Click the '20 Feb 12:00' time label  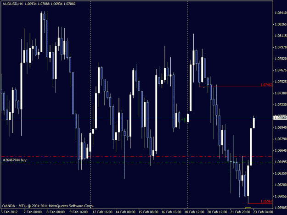(x=217, y=212)
